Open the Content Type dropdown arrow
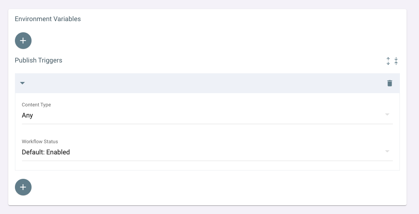 click(387, 114)
